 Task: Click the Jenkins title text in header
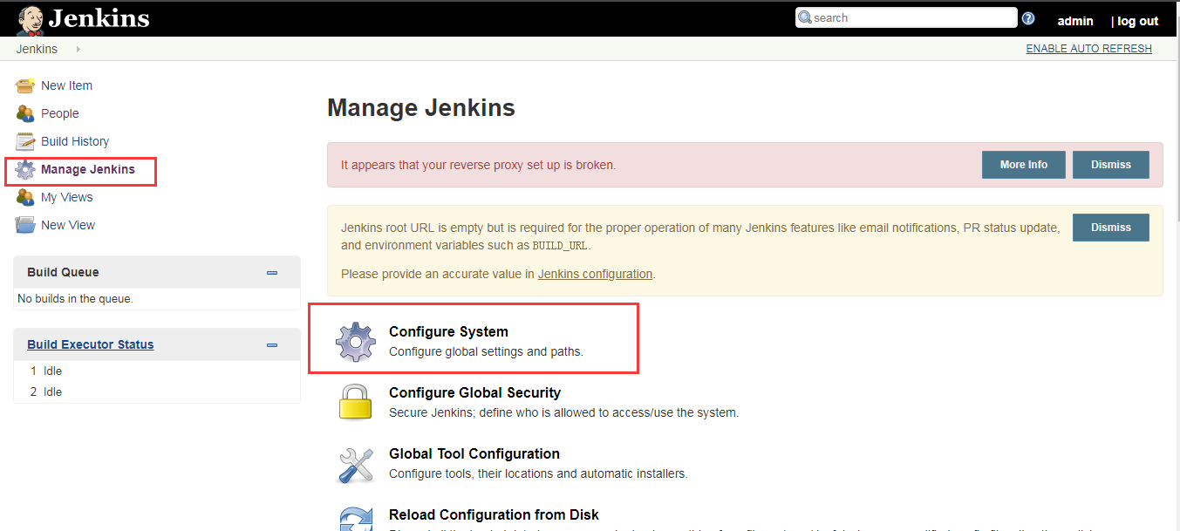pos(99,18)
